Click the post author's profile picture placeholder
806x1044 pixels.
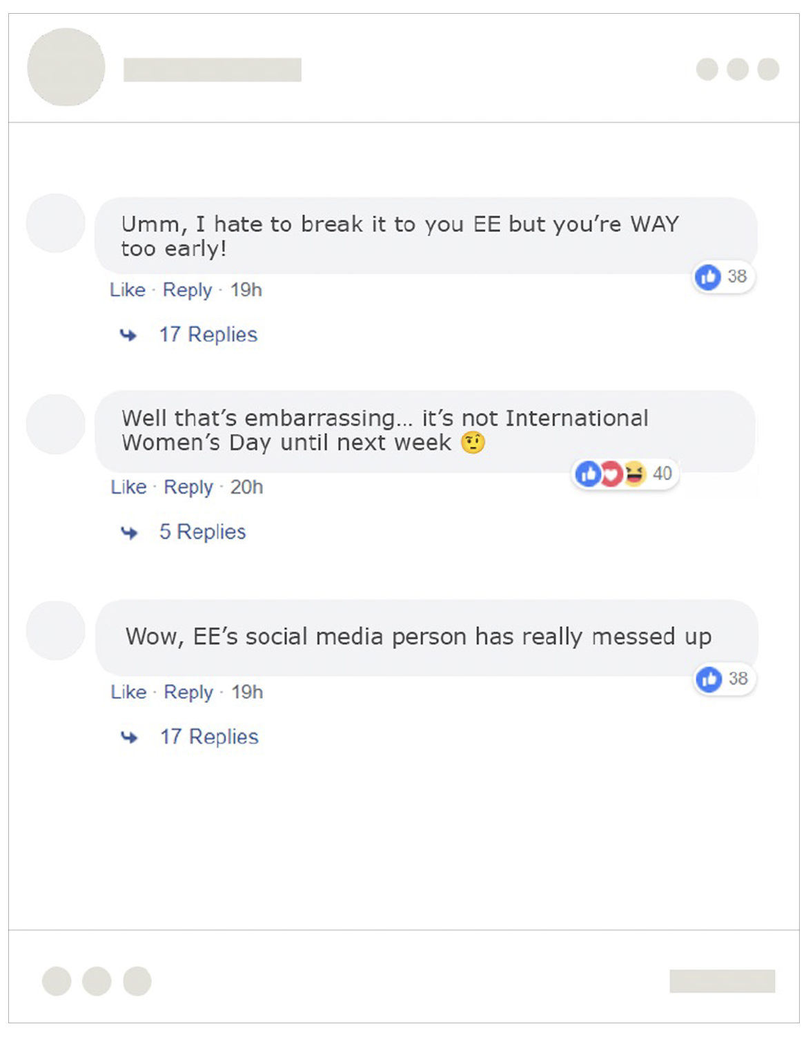coord(66,67)
